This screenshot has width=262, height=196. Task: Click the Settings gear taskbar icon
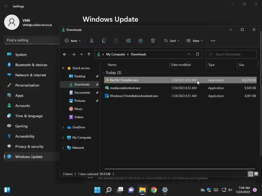[x=165, y=190]
